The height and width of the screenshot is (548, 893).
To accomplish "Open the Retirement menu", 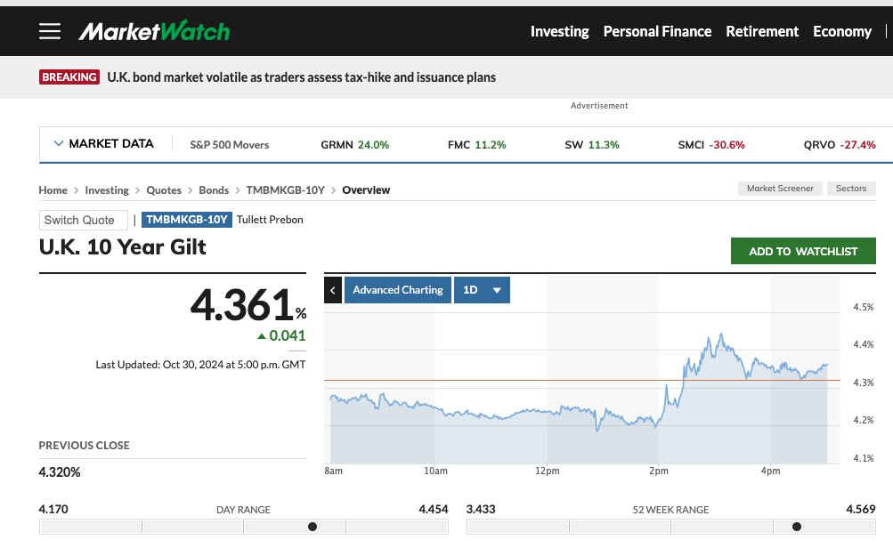I will point(762,31).
